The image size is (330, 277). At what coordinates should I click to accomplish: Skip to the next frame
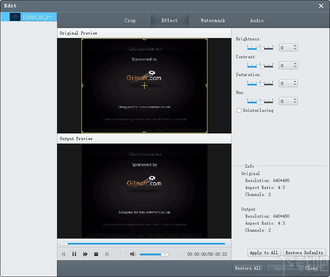tap(107, 254)
